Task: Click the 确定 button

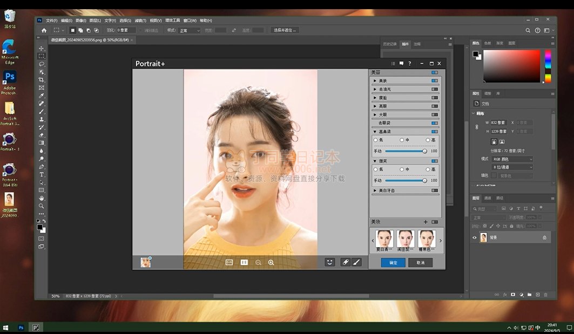Action: tap(393, 263)
